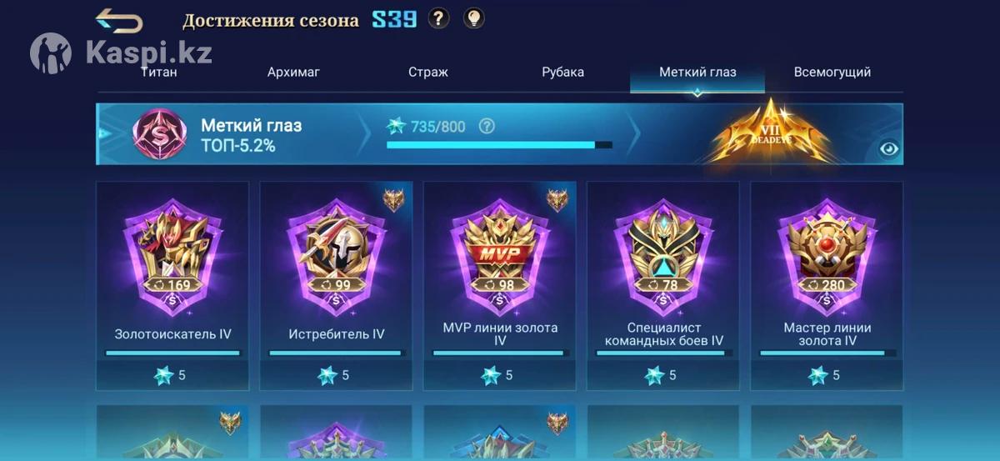
Task: Click the expand arrow at the banner's left edge
Action: 103,133
